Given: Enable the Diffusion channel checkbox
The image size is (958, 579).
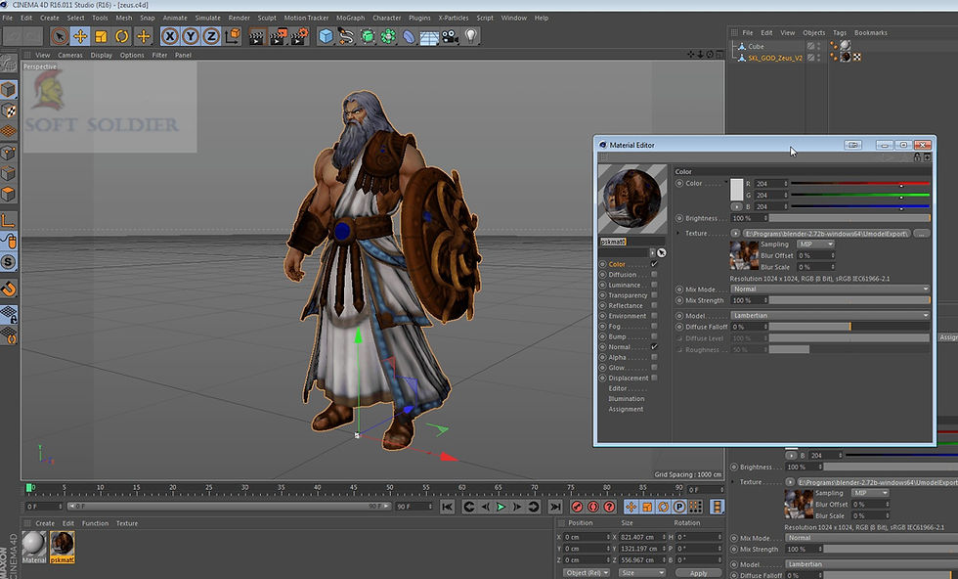Looking at the screenshot, I should pos(654,275).
